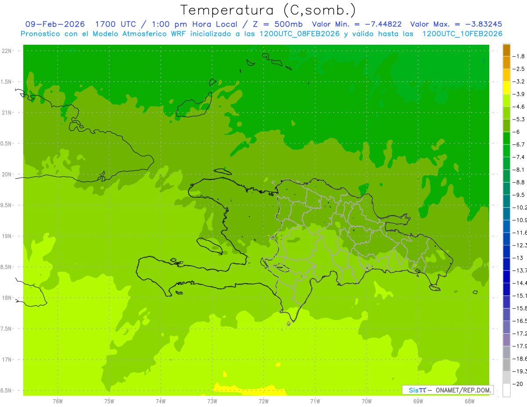Viewport: 527px width, 407px height.
Task: Pick the yellow swatch between -3.2 and -3.9
Action: coord(506,88)
